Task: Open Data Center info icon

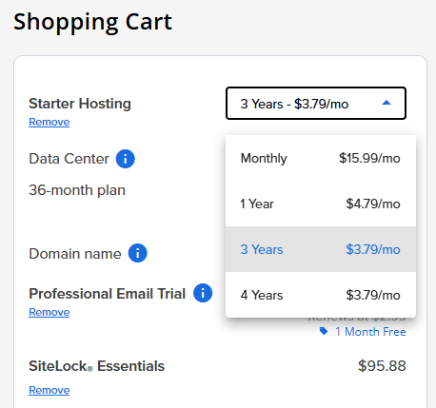Action: coord(125,159)
